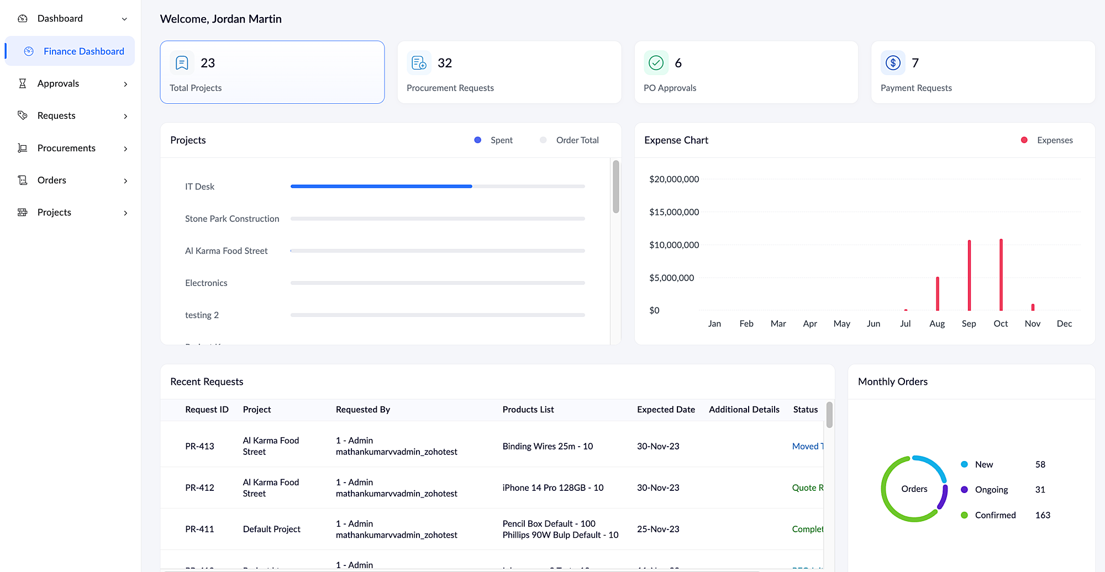Open the Completed status for PR-411
1105x572 pixels.
pos(808,529)
